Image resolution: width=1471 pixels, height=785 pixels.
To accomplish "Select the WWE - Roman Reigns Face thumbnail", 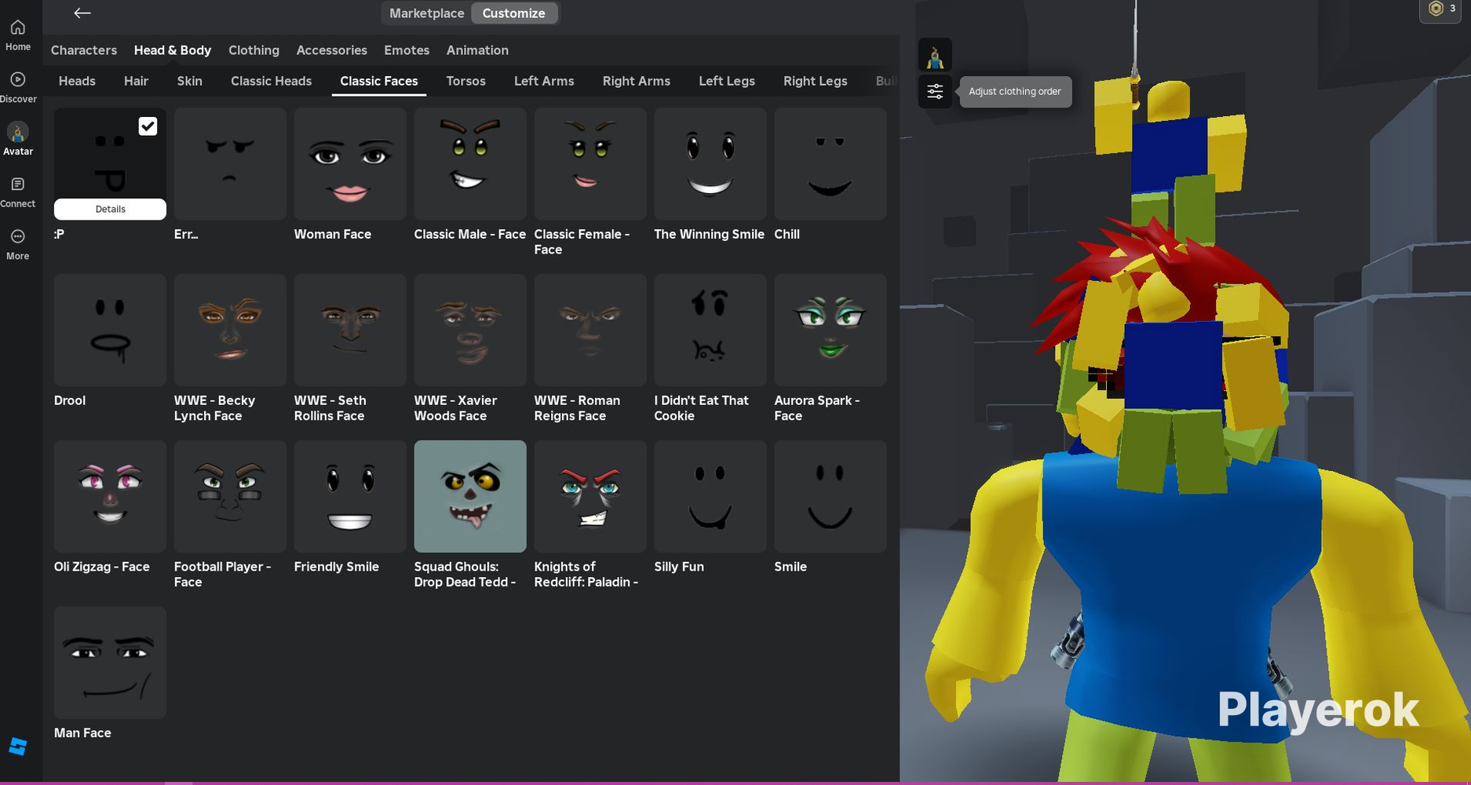I will (x=590, y=330).
